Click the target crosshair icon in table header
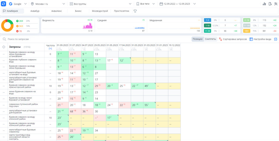This screenshot has width=279, height=141. 4,47
